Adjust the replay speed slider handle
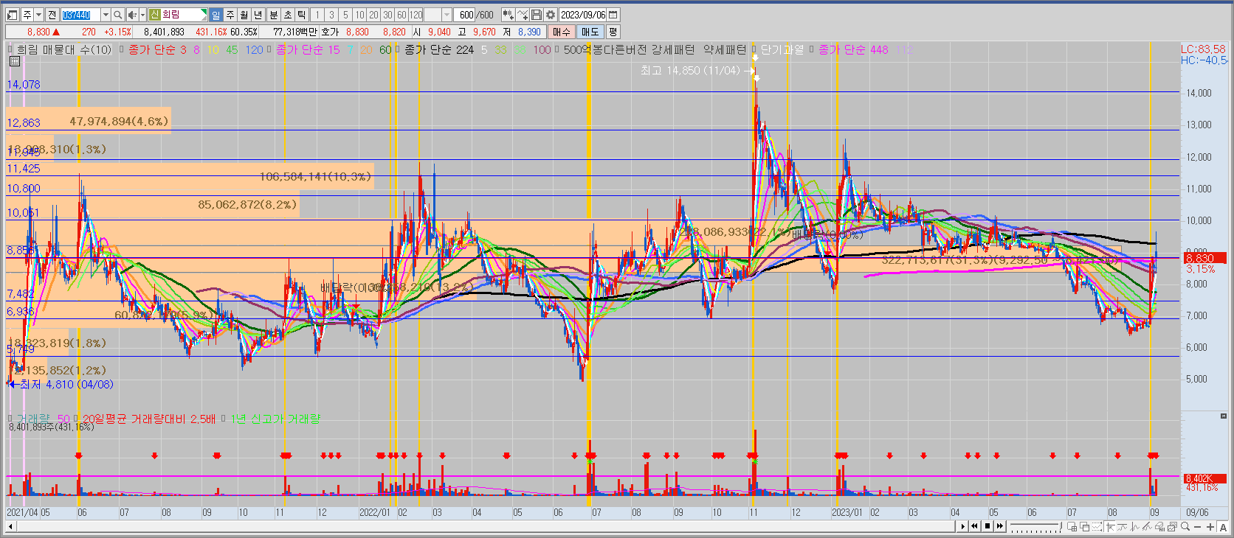The height and width of the screenshot is (538, 1234). pos(1061,525)
